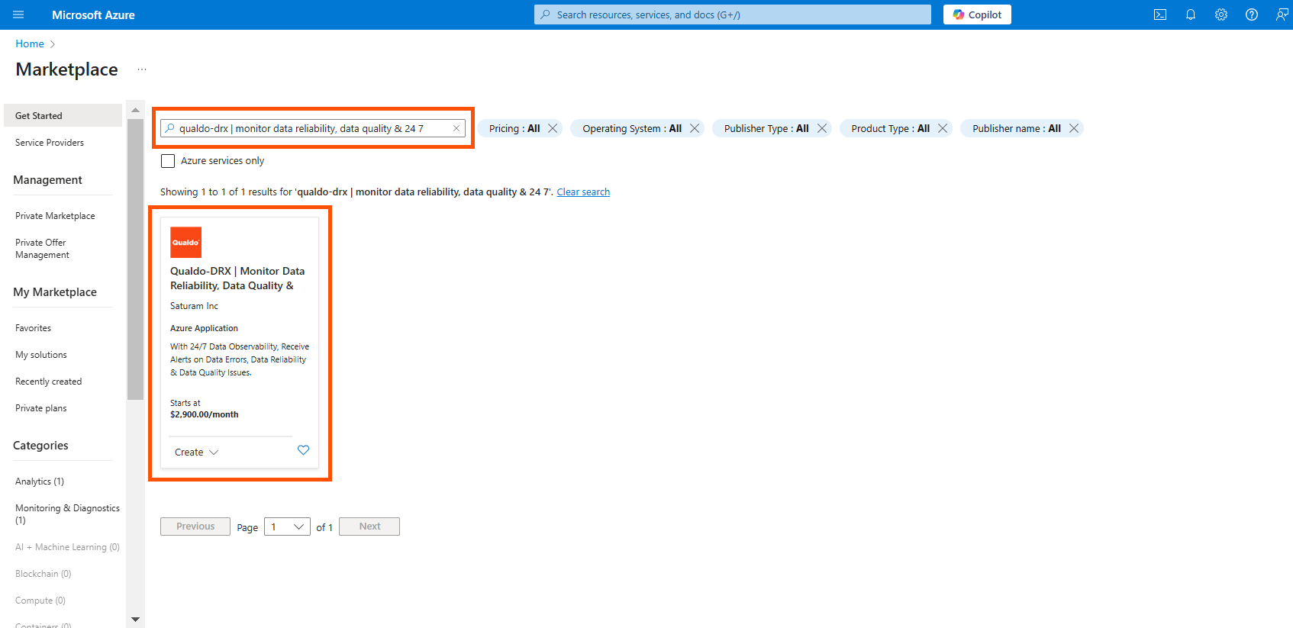Click the $2,900.00/month price text
The height and width of the screenshot is (628, 1293).
204,414
